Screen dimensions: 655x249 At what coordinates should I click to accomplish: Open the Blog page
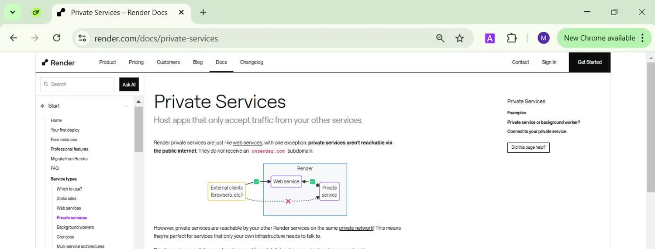coord(198,62)
